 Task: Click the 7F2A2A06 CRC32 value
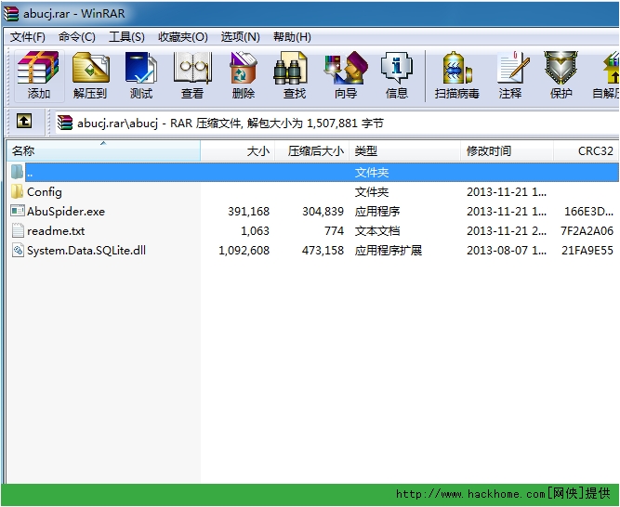(587, 231)
